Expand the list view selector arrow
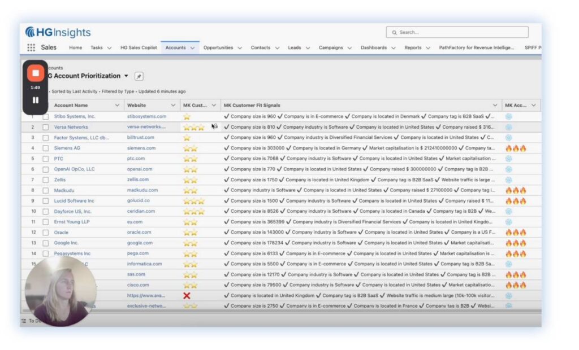Image resolution: width=579 pixels, height=350 pixels. tap(126, 76)
